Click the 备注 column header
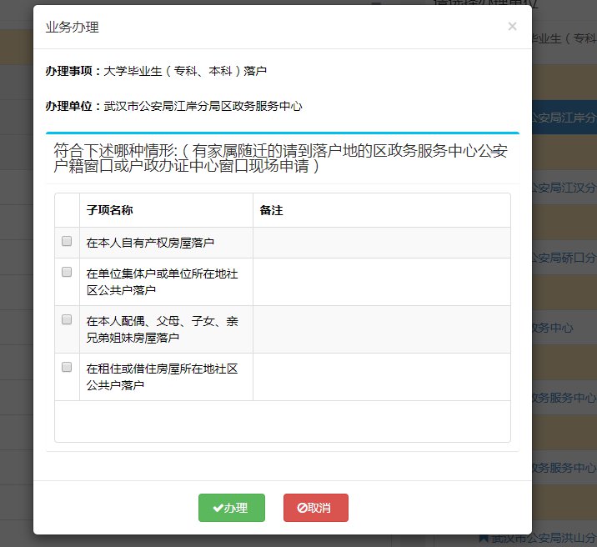Image resolution: width=597 pixels, height=547 pixels. point(271,210)
